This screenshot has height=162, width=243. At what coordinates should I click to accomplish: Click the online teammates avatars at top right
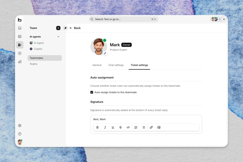tap(215, 19)
